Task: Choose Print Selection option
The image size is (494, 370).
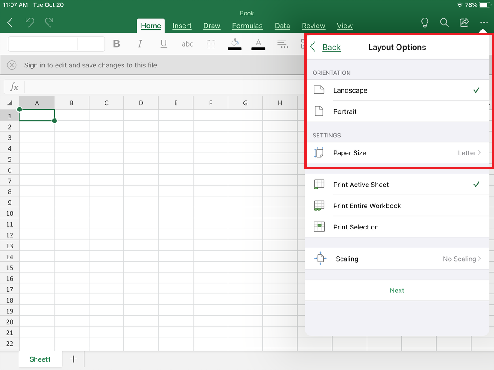Action: 397,227
